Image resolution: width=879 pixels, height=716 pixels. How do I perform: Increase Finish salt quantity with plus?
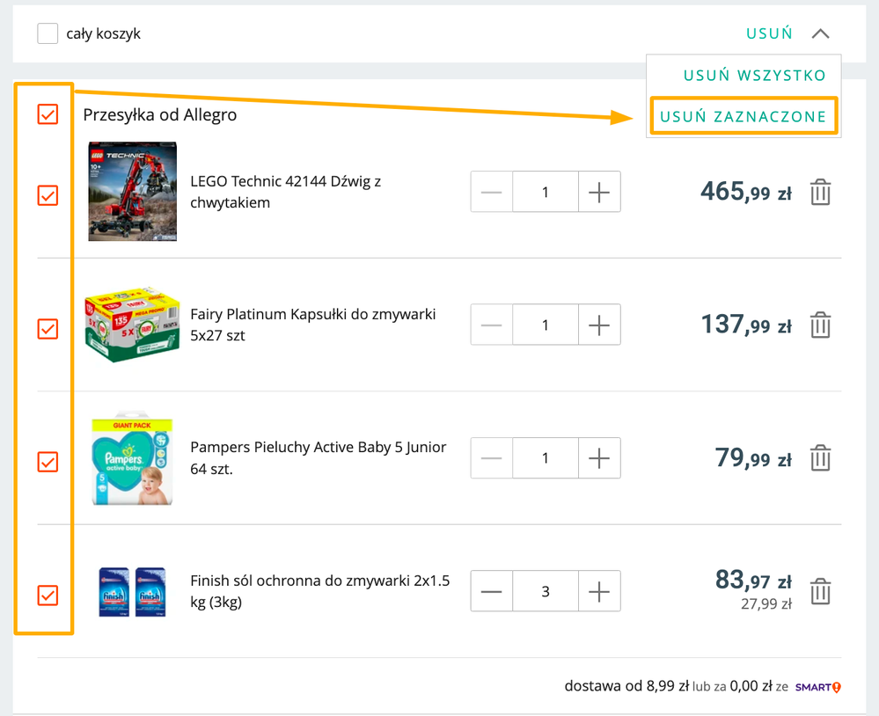coord(599,591)
